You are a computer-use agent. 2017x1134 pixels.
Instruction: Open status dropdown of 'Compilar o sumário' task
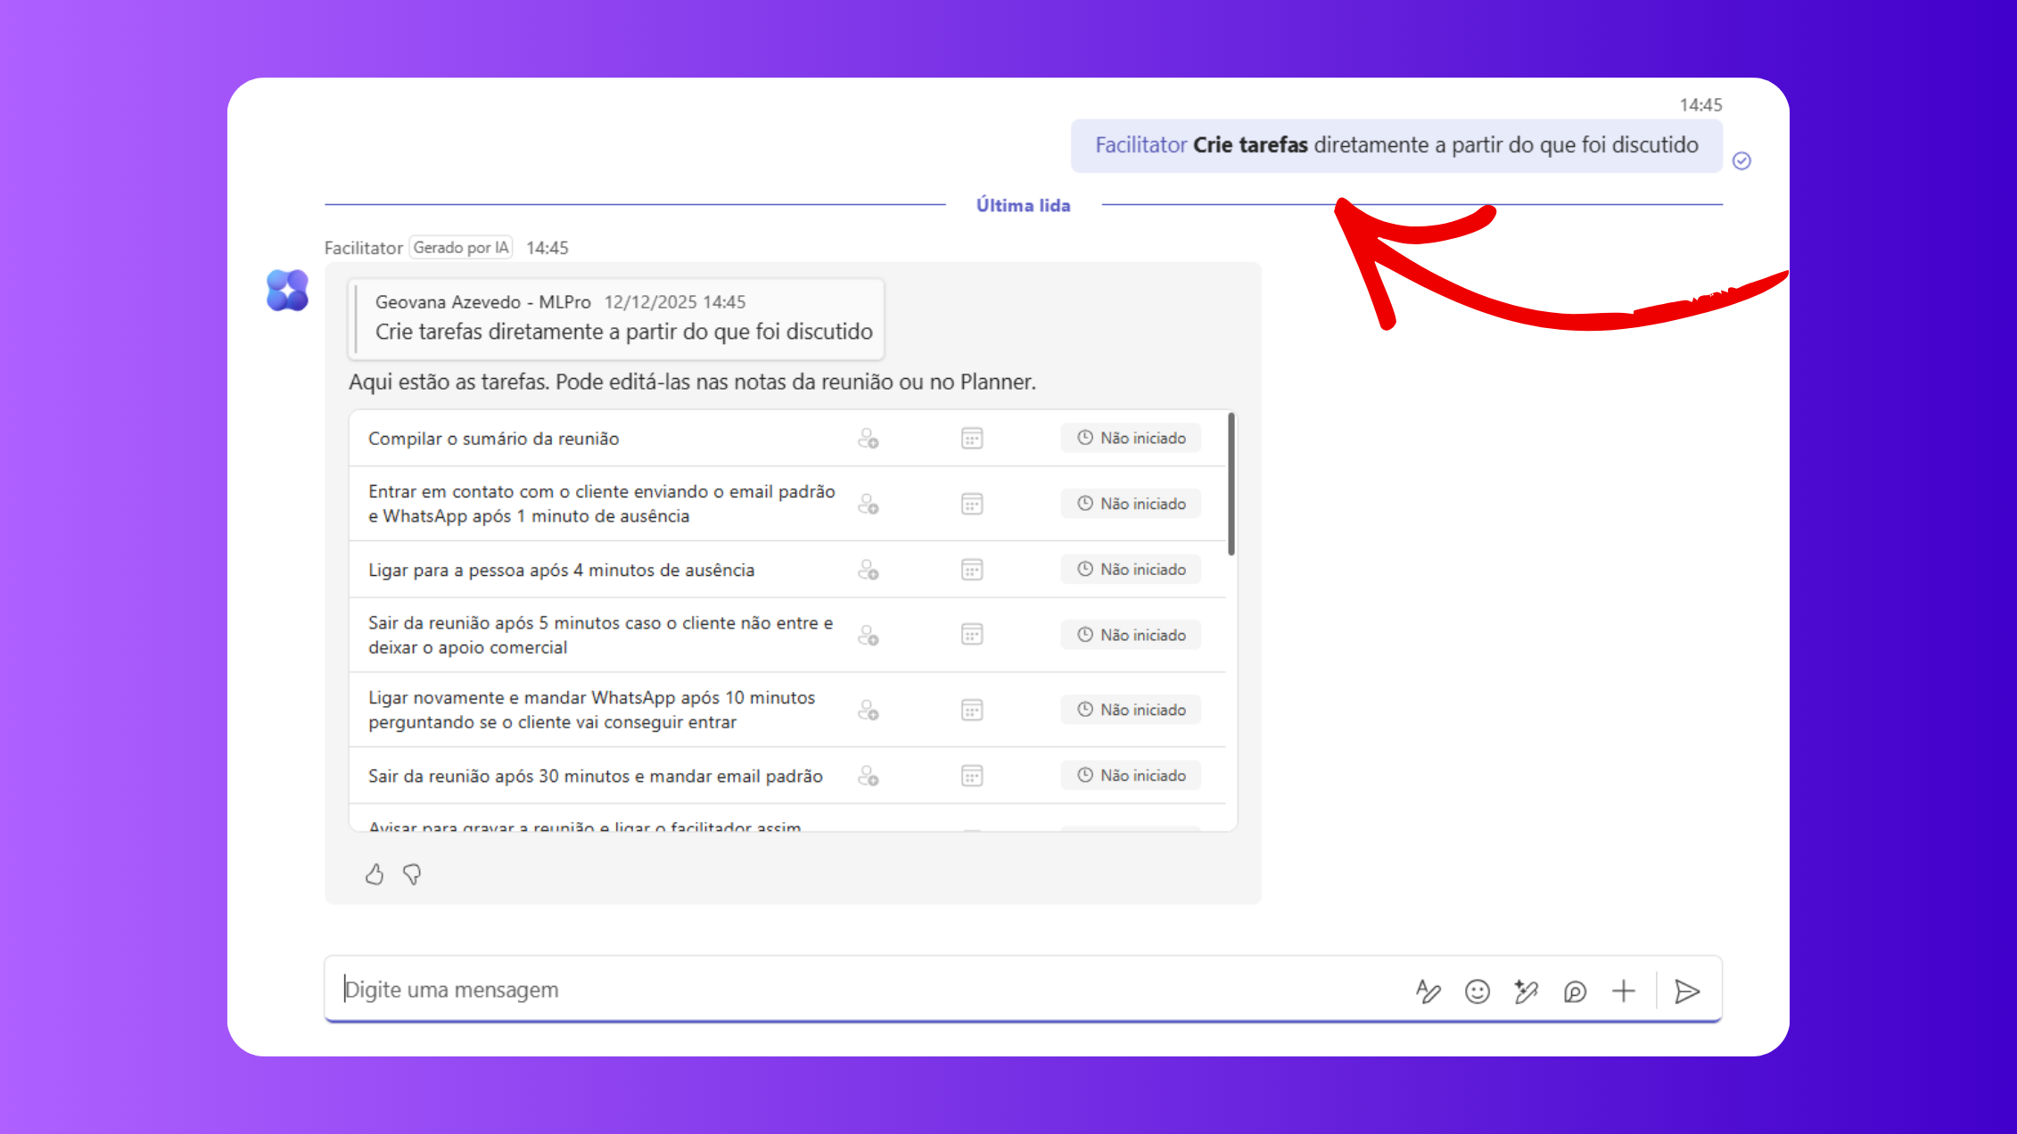(1131, 439)
